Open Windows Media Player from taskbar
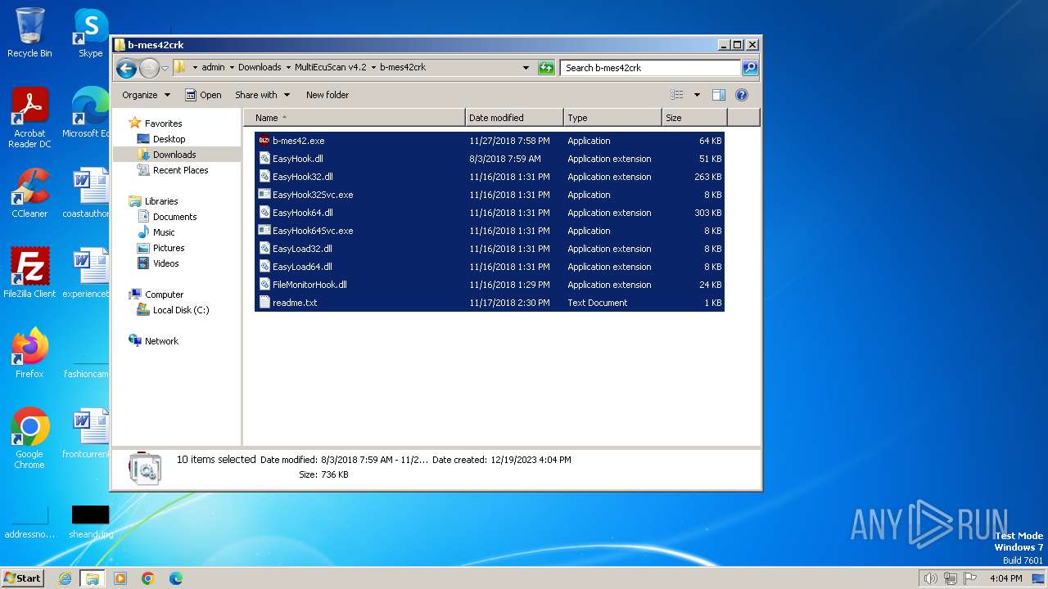This screenshot has width=1048, height=589. point(120,578)
